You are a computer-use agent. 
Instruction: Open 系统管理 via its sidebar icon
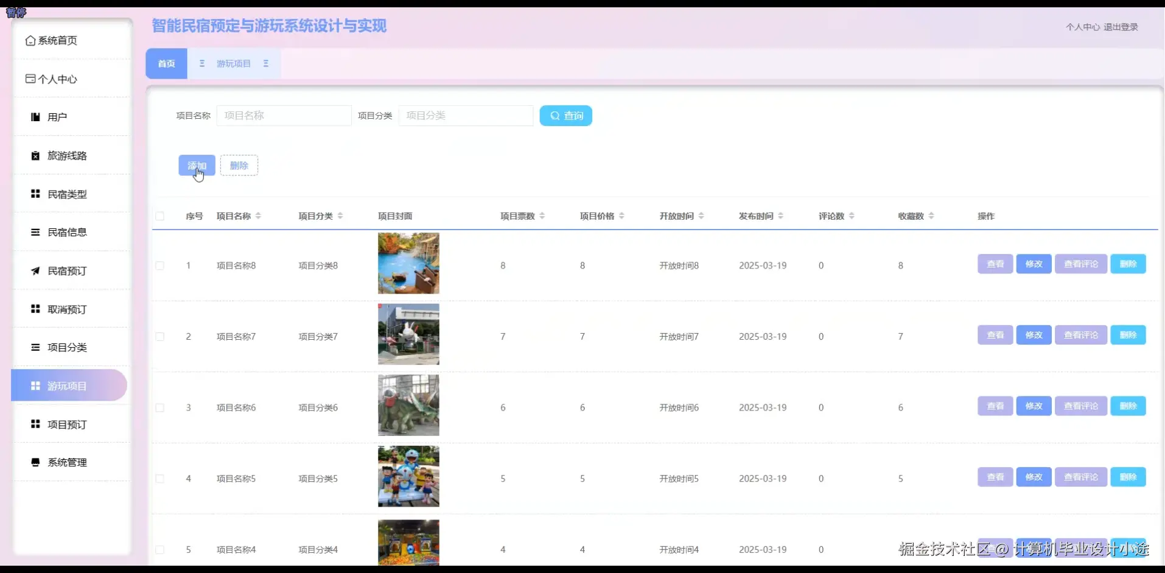pyautogui.click(x=35, y=462)
